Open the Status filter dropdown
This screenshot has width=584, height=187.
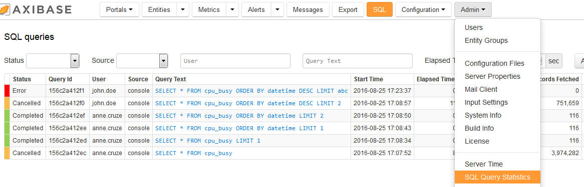click(x=53, y=61)
